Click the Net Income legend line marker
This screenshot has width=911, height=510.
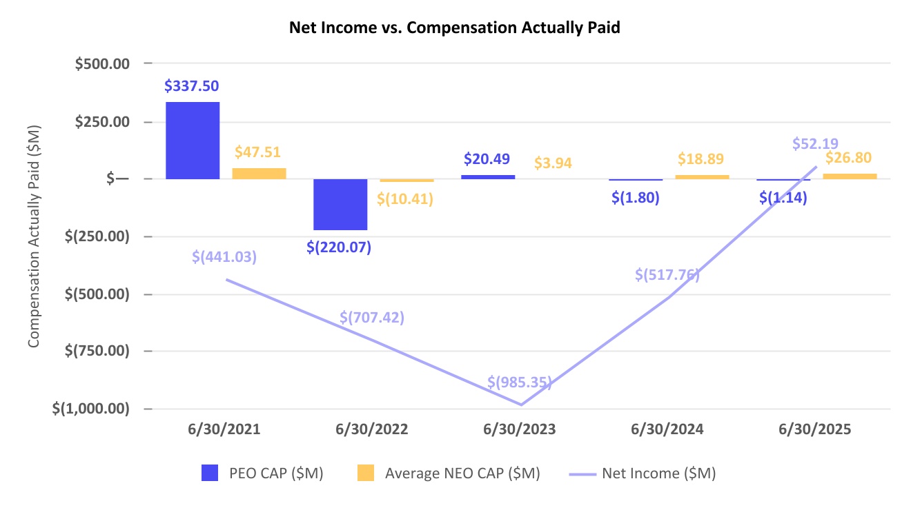tap(582, 473)
